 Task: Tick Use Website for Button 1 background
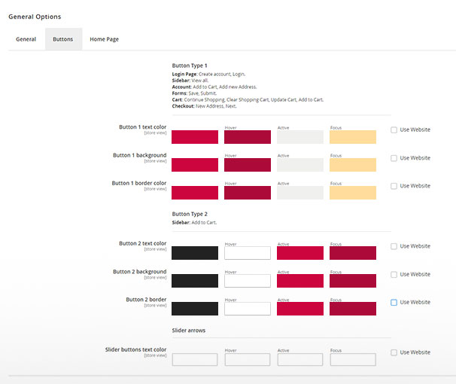coord(394,158)
